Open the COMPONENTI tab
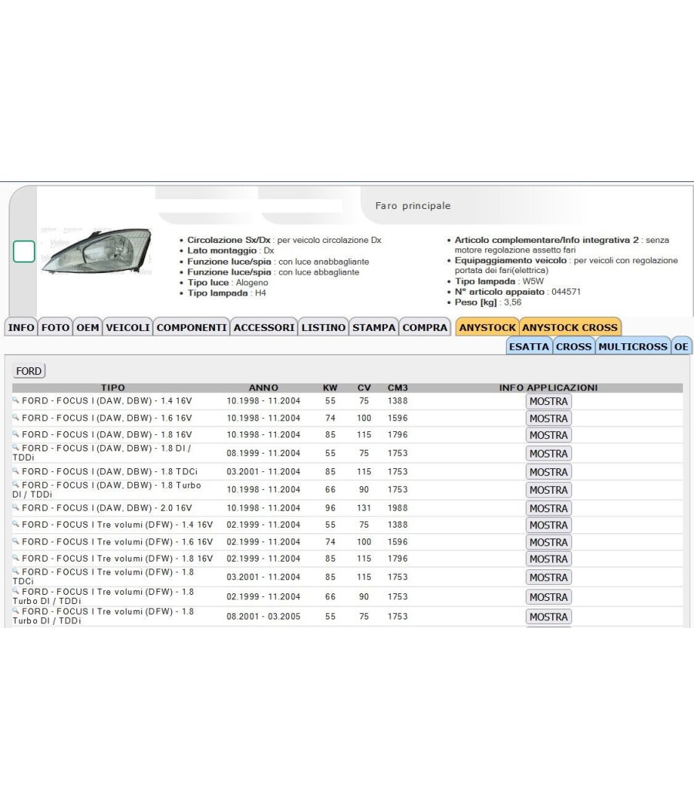The image size is (694, 810). tap(191, 328)
